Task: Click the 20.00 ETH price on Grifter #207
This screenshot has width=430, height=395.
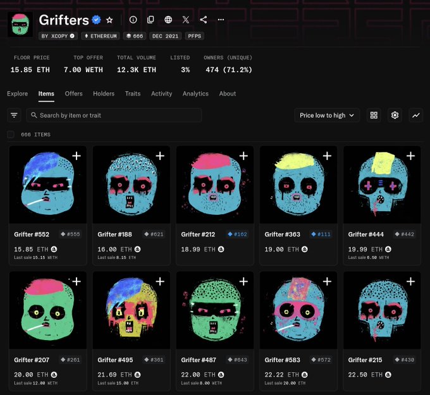Action: tap(31, 375)
